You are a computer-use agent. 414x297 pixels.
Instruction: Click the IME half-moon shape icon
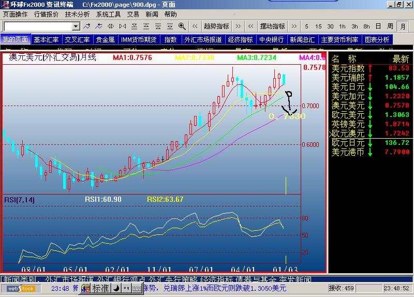pos(116,288)
